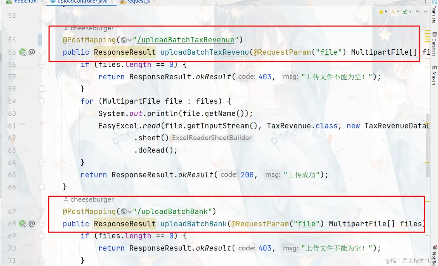This screenshot has height=266, width=438.
Task: Click the Spring endpoint gutter icon on line 55
Action: pos(22,52)
